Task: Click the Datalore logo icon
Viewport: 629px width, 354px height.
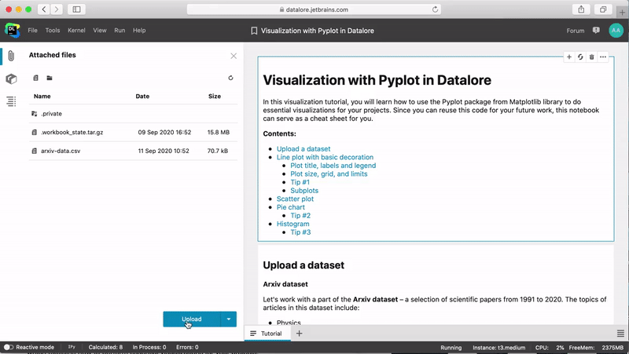Action: point(12,31)
